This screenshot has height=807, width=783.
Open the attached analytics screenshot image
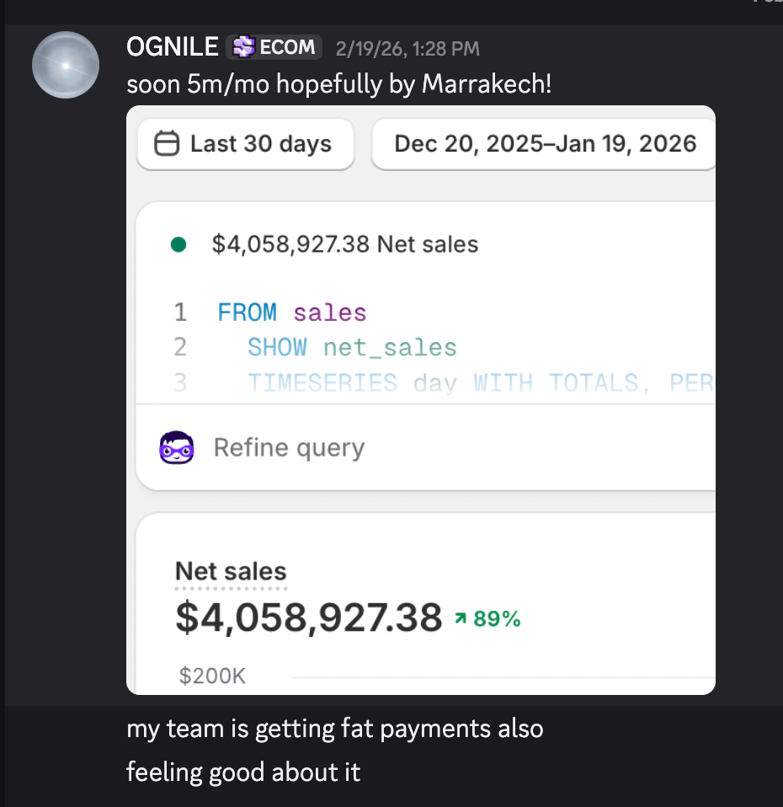[x=421, y=400]
